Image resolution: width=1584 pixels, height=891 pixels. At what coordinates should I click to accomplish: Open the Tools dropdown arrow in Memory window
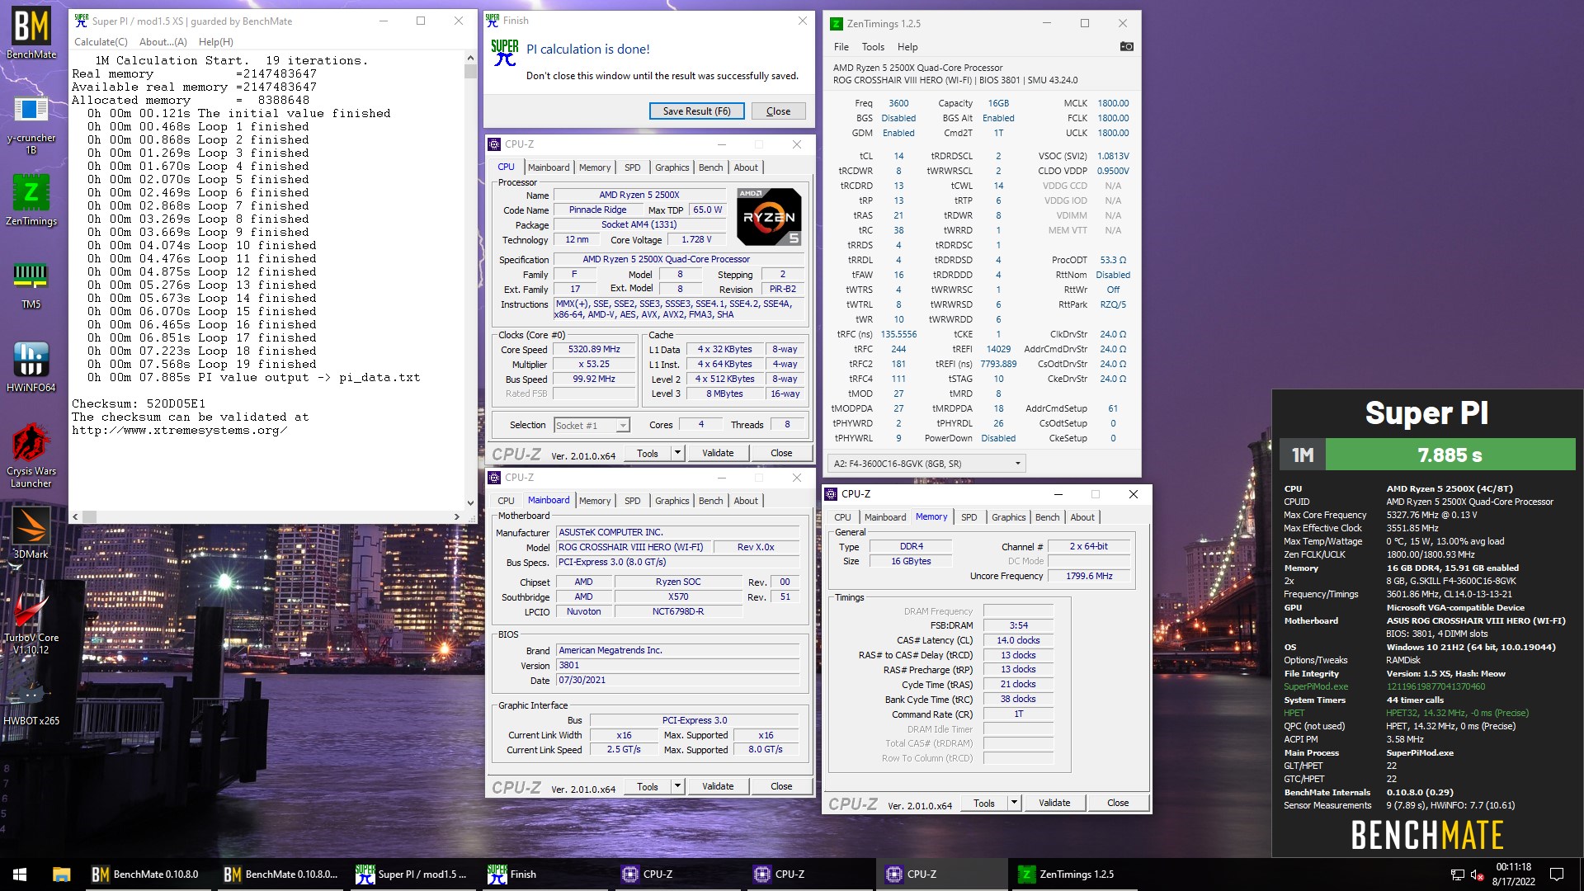[x=1014, y=803]
